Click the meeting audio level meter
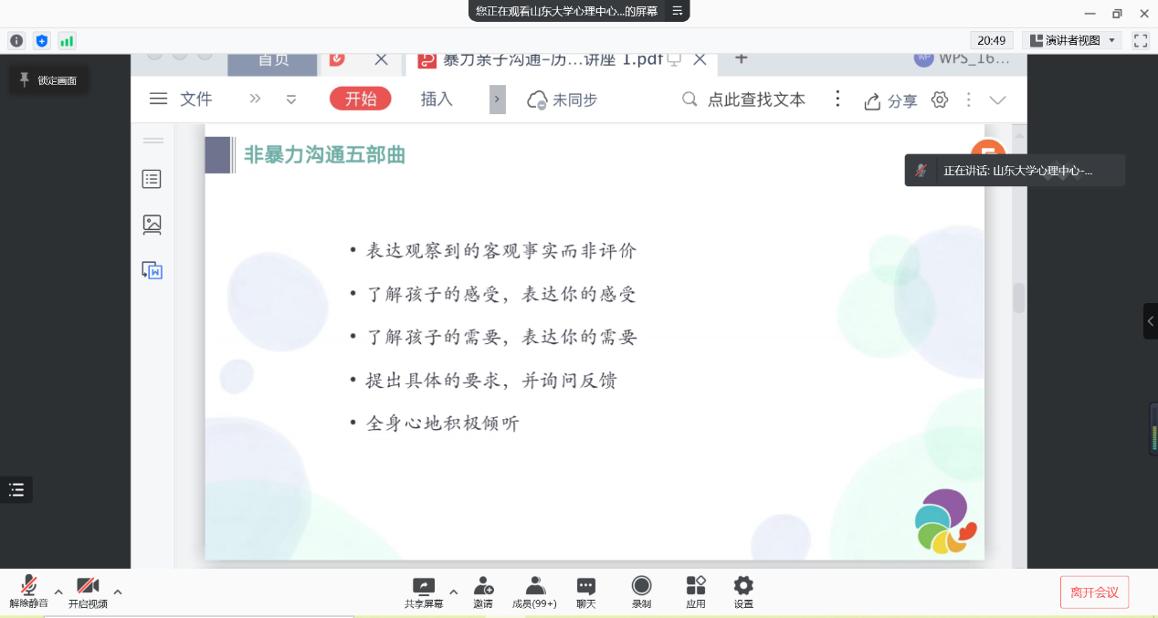Image resolution: width=1158 pixels, height=618 pixels. (x=1153, y=428)
